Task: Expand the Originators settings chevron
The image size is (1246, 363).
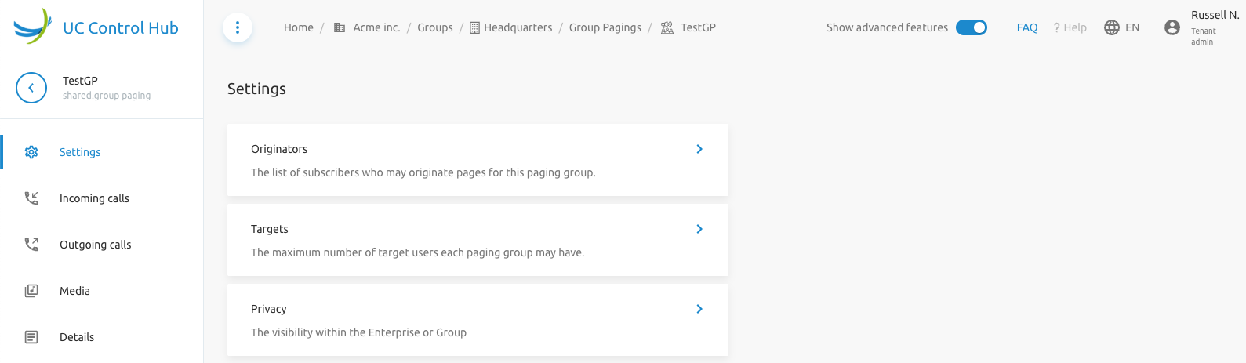Action: click(699, 149)
